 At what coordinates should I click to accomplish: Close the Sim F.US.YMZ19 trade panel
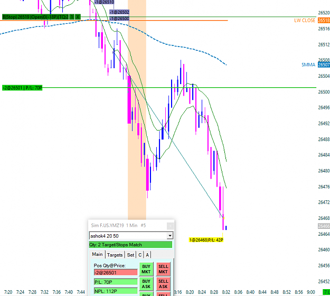[x=170, y=226]
